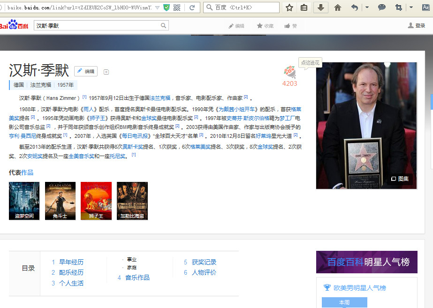
Task: Click the browser search field 百度 <Ctrl+K>
Action: [x=241, y=8]
